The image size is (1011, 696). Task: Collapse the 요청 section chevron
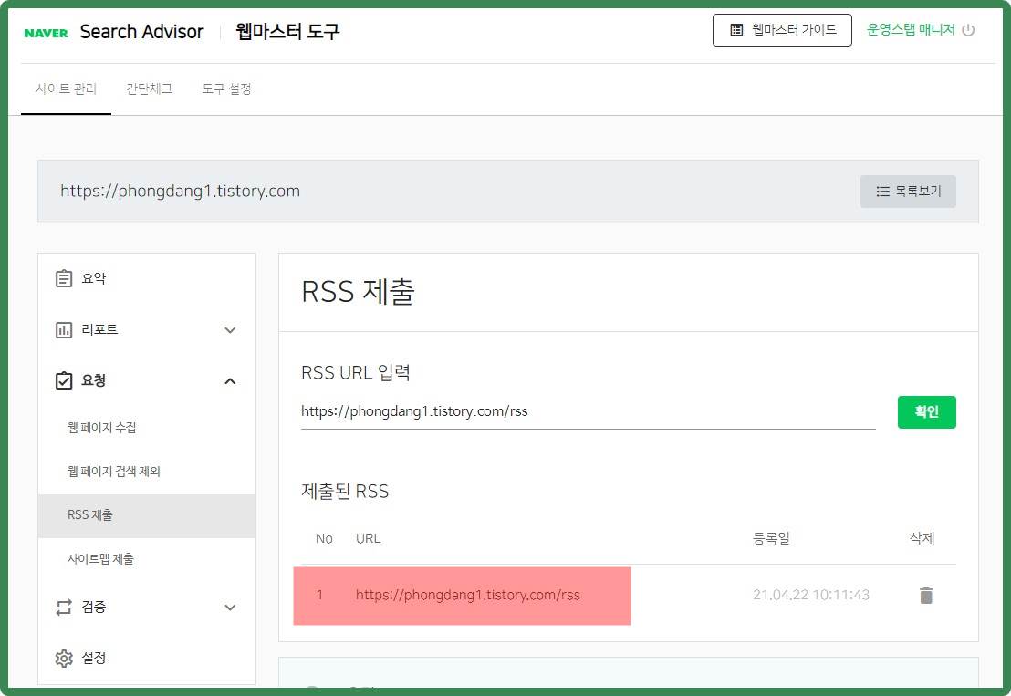click(x=230, y=381)
